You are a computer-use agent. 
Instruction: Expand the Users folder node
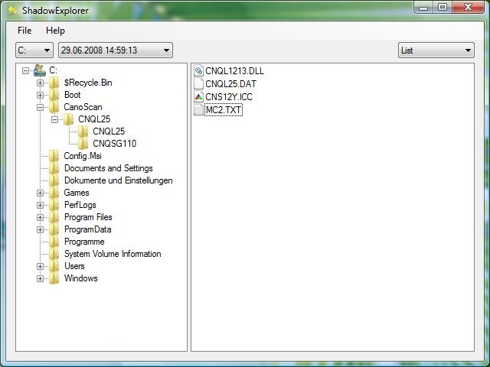pos(41,266)
